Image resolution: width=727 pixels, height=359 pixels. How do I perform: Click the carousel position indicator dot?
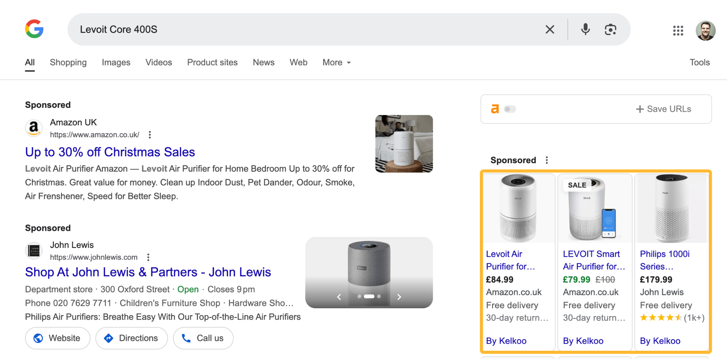tap(369, 297)
